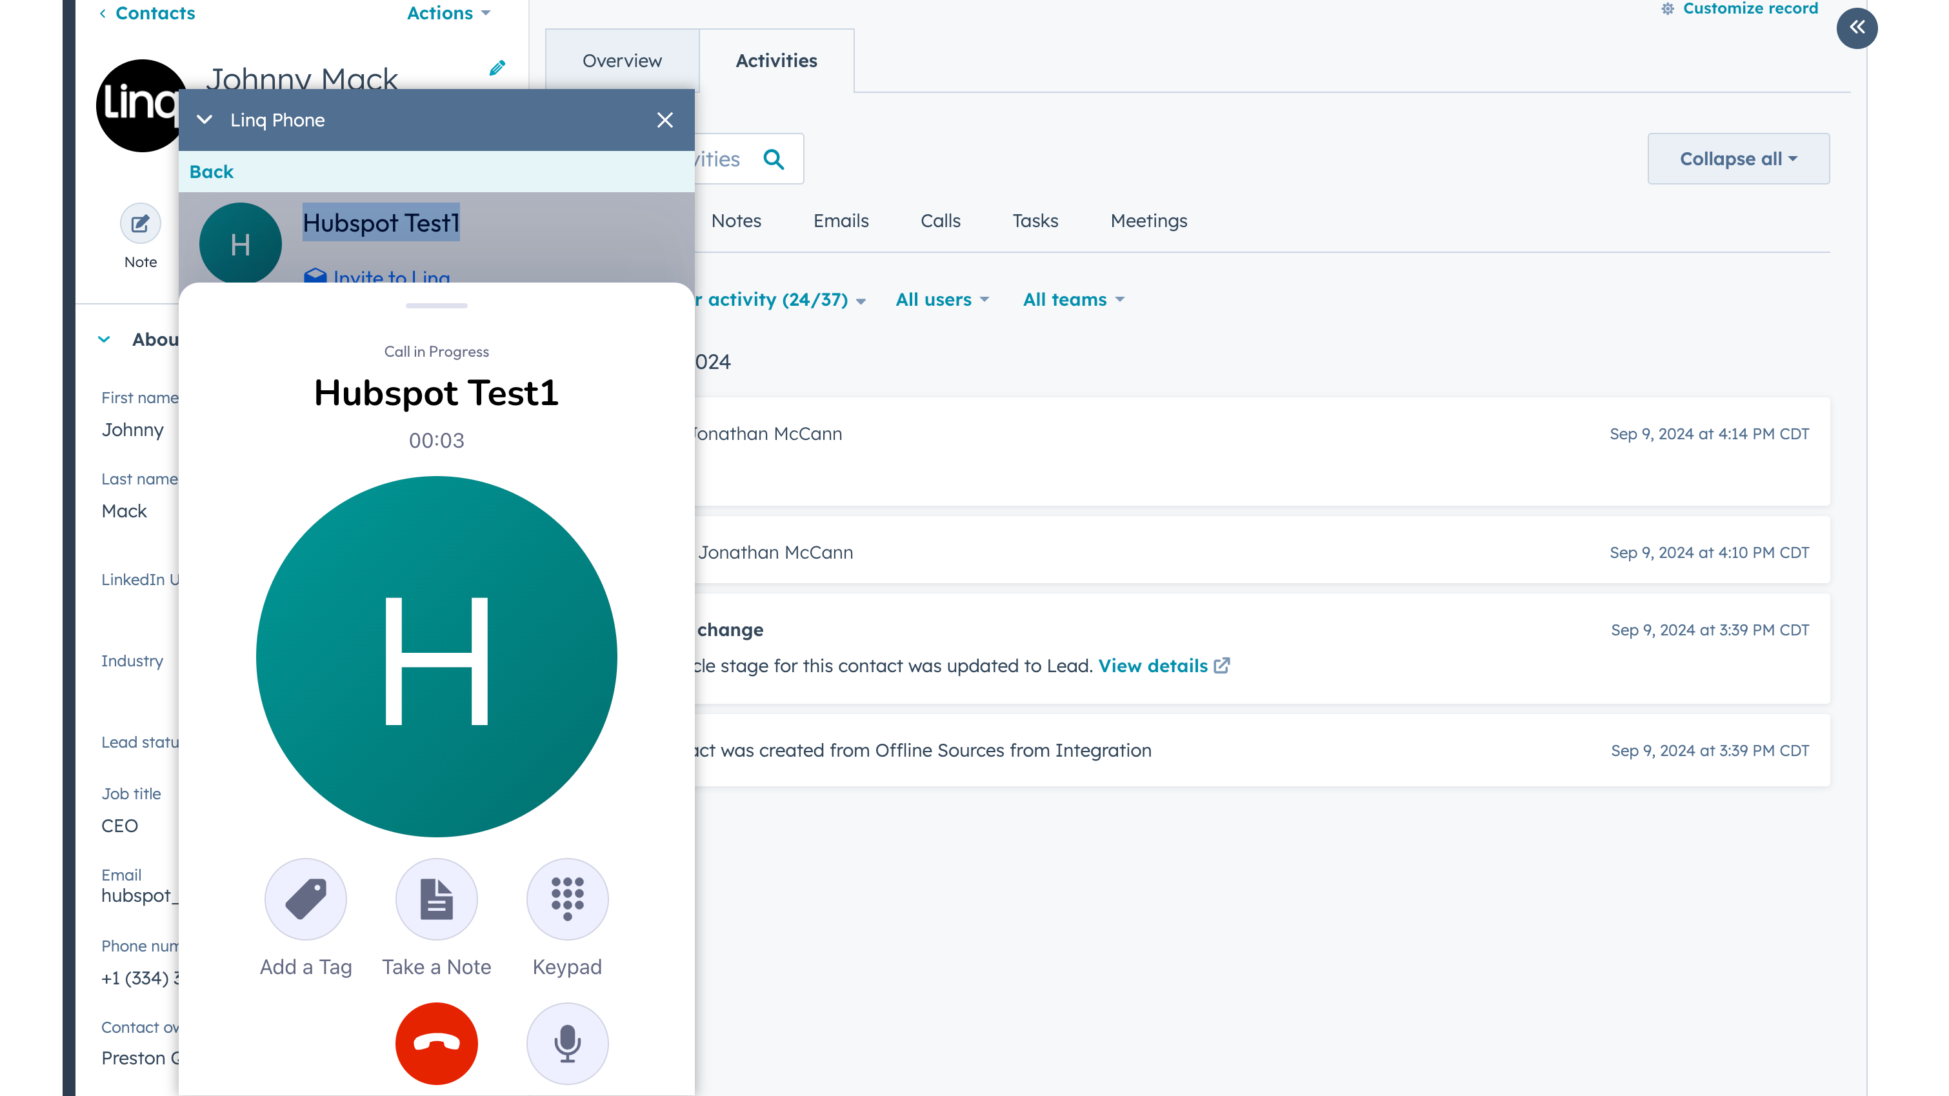Click Add a Tag icon
This screenshot has width=1949, height=1096.
pos(306,899)
